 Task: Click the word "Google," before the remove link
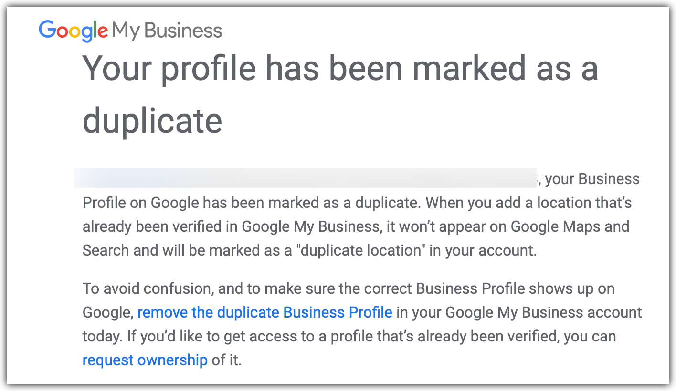coord(108,313)
